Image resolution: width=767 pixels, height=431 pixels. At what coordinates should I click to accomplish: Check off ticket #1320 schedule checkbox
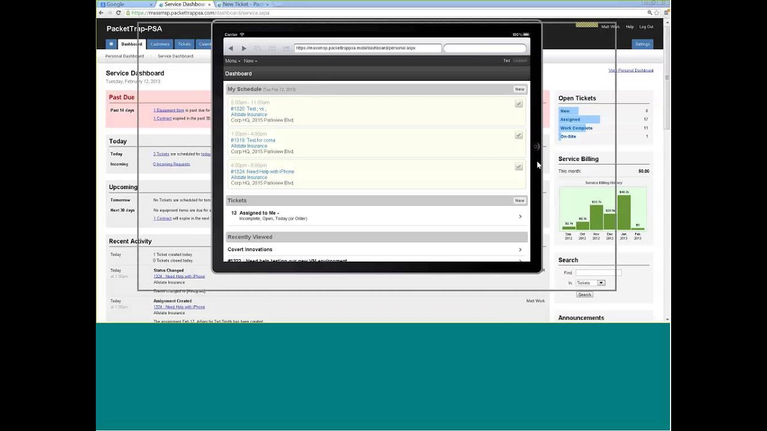519,104
